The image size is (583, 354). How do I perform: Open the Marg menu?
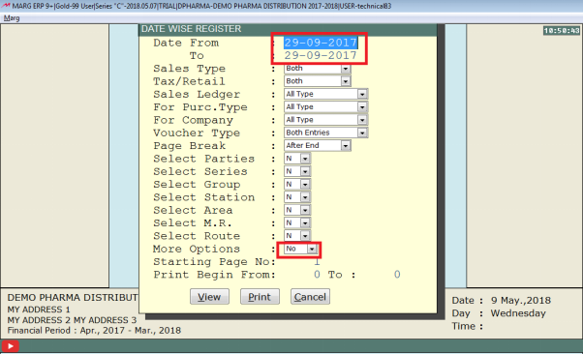pyautogui.click(x=12, y=18)
